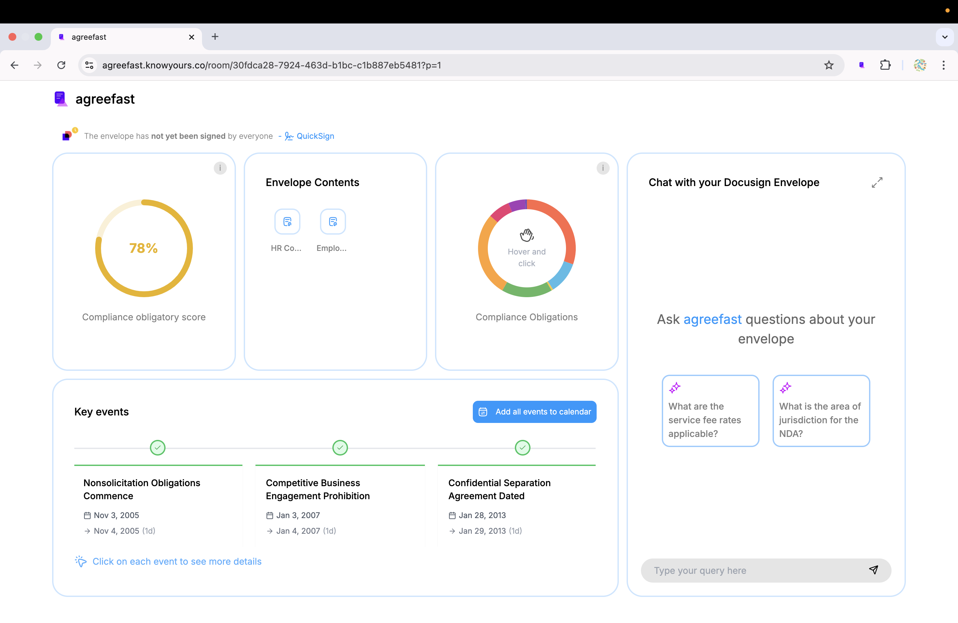Viewport: 958px width, 623px height.
Task: Click info icon on compliance score card
Action: (220, 168)
